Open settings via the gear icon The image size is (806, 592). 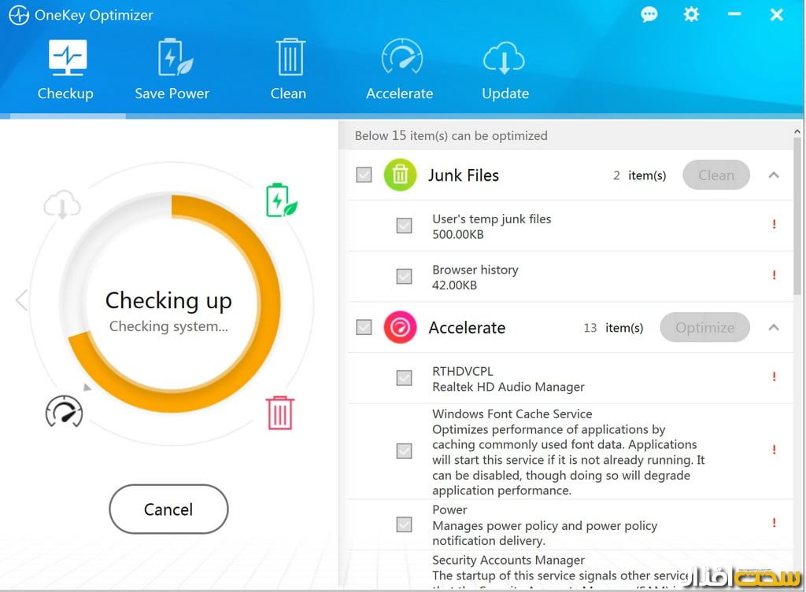(x=691, y=15)
